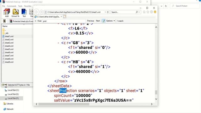Select sheet9.xml in WinRAR list
Viewport: 201px width, 113px height.
tap(9, 62)
